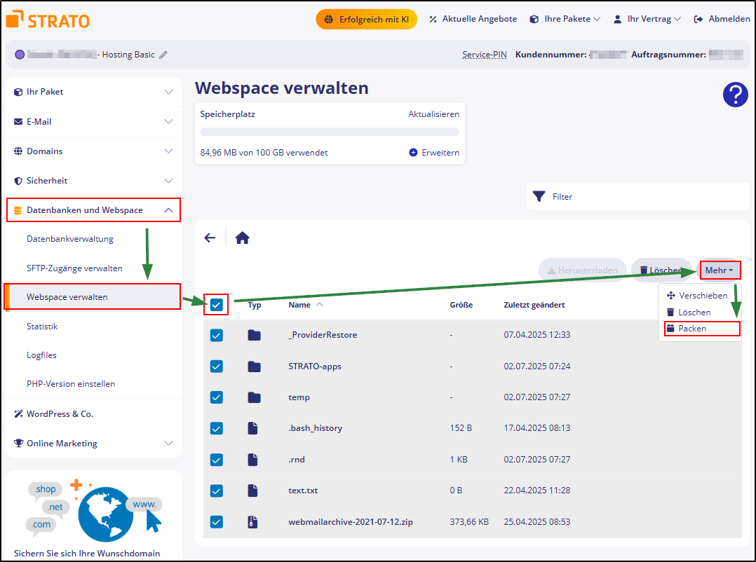Click the Filter funnel icon
Viewport: 756px width, 562px height.
[x=539, y=197]
